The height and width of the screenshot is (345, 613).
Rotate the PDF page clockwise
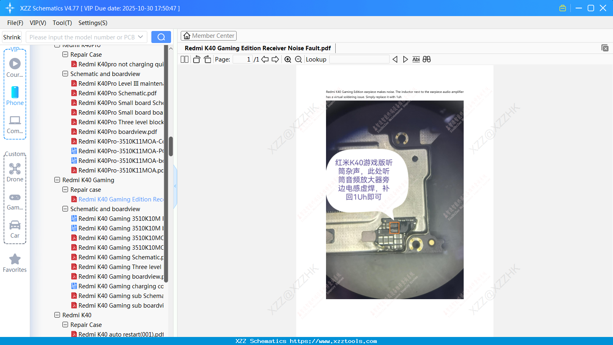click(x=207, y=59)
